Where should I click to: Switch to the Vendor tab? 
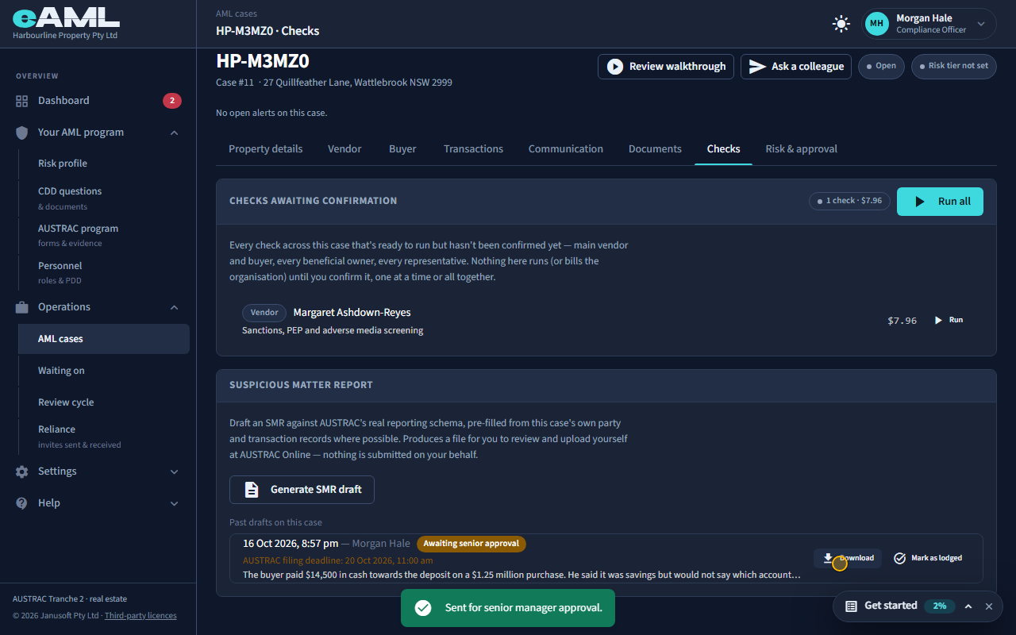click(x=344, y=148)
